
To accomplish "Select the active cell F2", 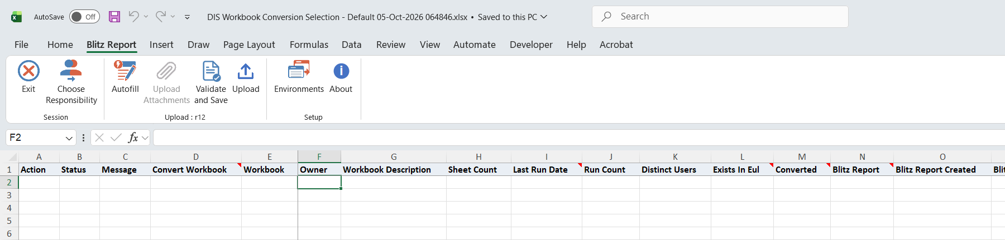I will 319,182.
